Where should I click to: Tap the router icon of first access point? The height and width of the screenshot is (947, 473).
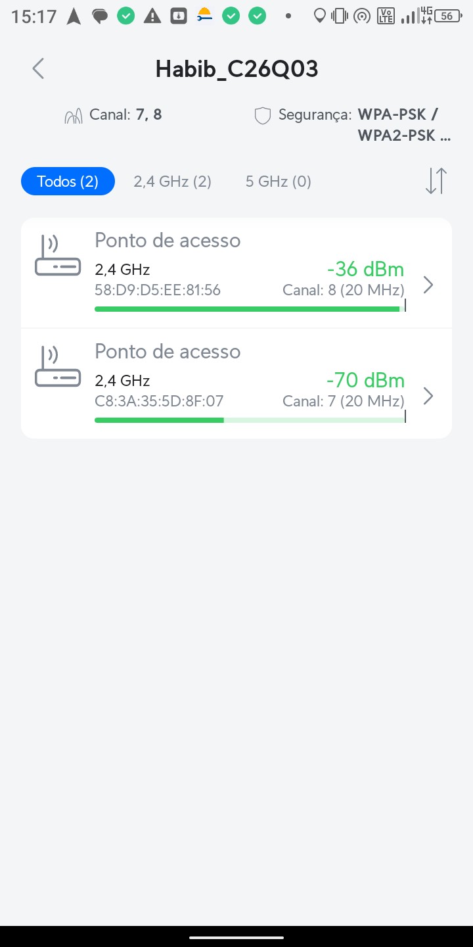pos(58,256)
